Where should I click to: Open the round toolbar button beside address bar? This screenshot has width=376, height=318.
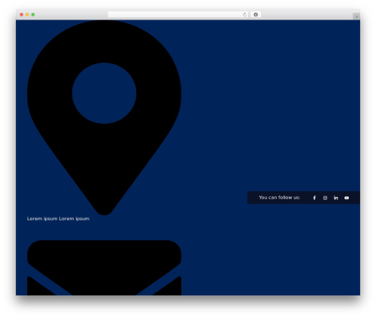[256, 14]
